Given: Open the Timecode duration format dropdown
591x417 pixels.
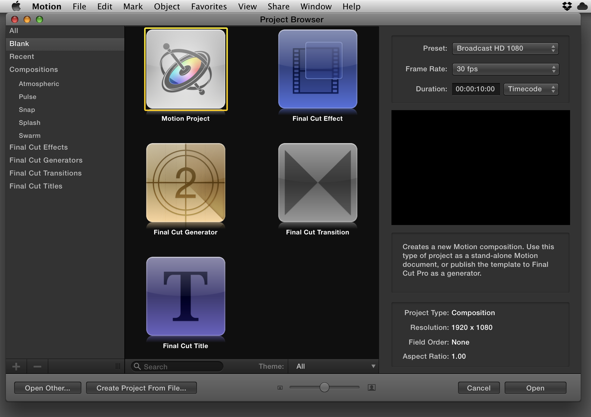Looking at the screenshot, I should [x=531, y=89].
